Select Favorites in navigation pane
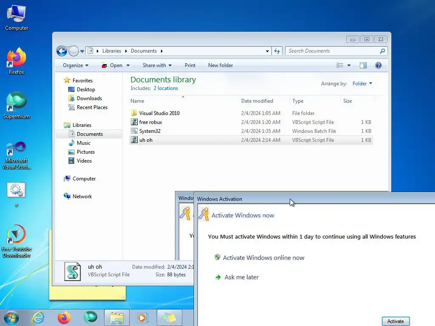 [78, 80]
